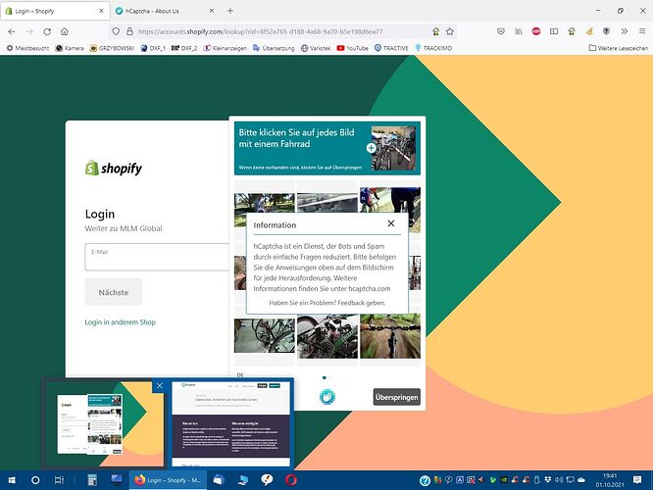This screenshot has height=490, width=653.
Task: Reload the page with the refresh icon
Action: point(47,31)
